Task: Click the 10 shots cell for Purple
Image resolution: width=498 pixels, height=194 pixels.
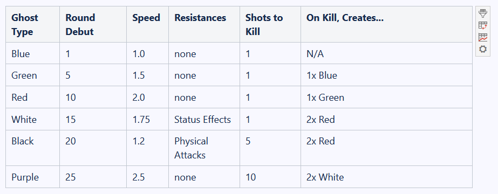Action: click(x=270, y=177)
